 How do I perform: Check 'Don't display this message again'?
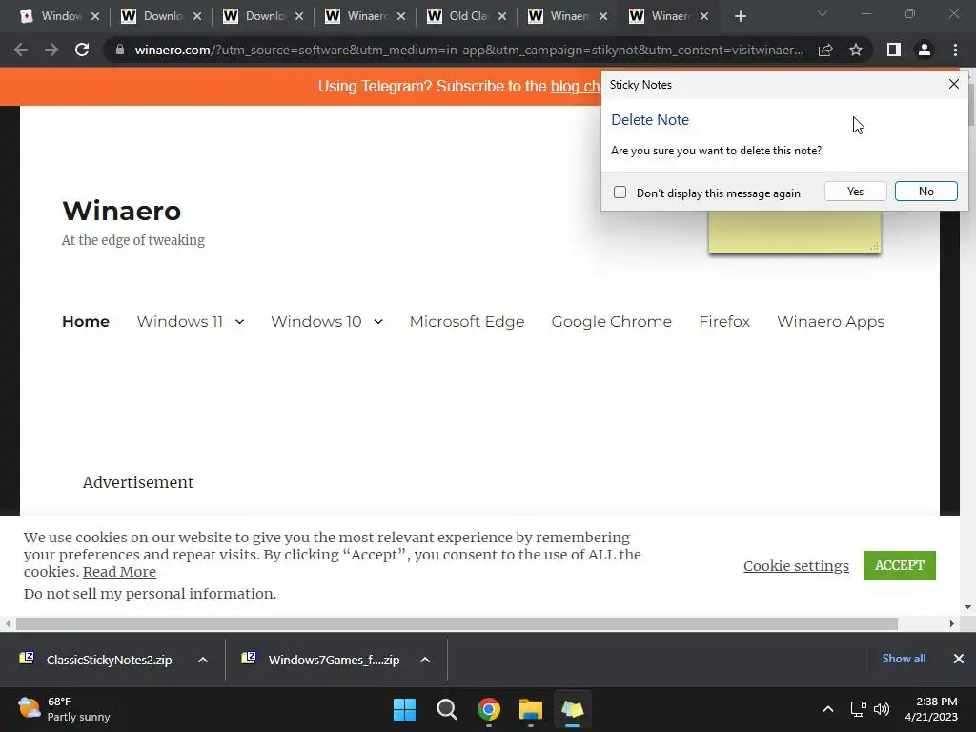click(x=620, y=193)
